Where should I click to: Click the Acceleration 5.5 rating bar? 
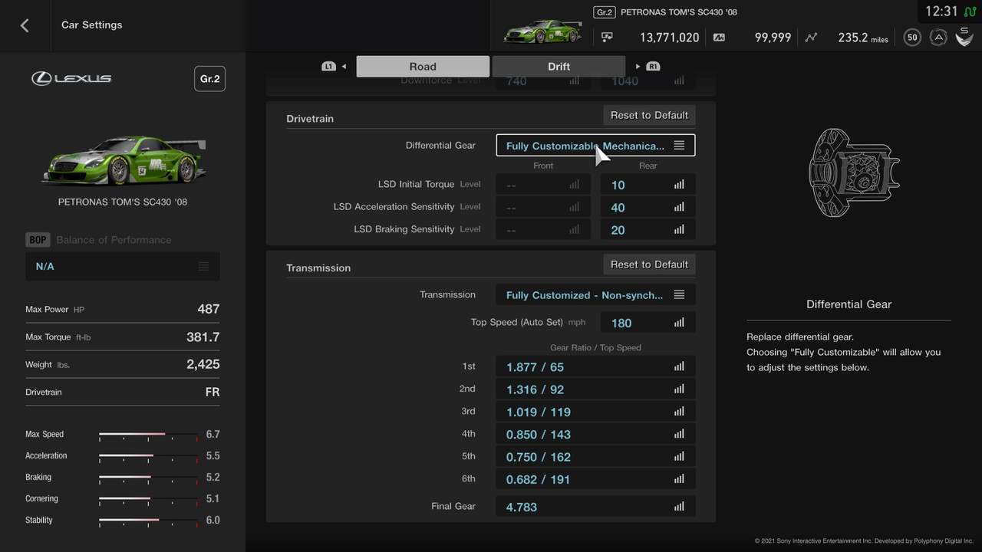pyautogui.click(x=148, y=456)
